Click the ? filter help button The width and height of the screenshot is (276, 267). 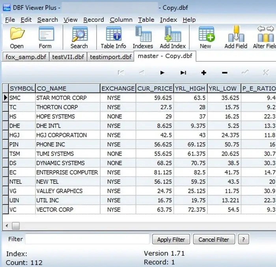pyautogui.click(x=244, y=239)
